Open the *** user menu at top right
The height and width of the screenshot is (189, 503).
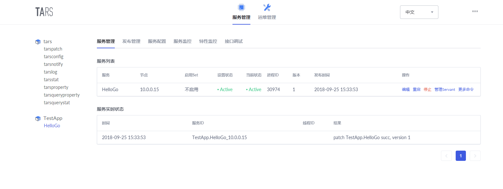tap(475, 12)
